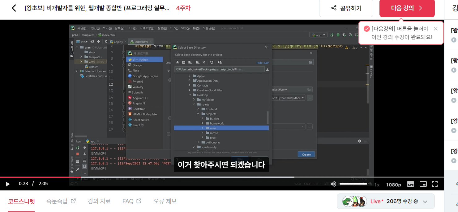Click the Run panel settings gear icon
Screen dimensions: 458x212
coord(360,141)
